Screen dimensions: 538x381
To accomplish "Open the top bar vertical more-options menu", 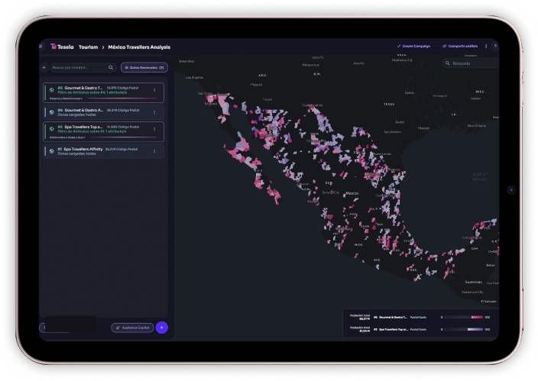I will [486, 47].
